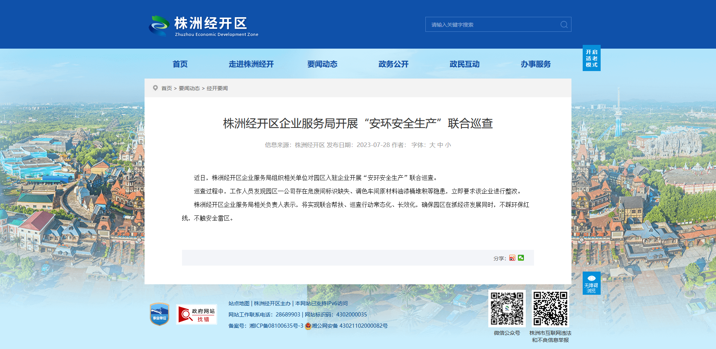Click the location pin breadcrumb icon
Image resolution: width=716 pixels, height=349 pixels.
155,88
